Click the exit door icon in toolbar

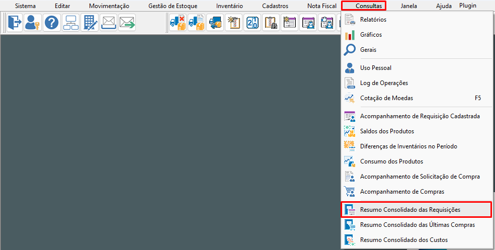pyautogui.click(x=15, y=23)
